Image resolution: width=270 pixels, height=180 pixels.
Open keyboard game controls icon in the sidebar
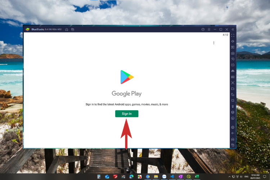[x=233, y=53]
